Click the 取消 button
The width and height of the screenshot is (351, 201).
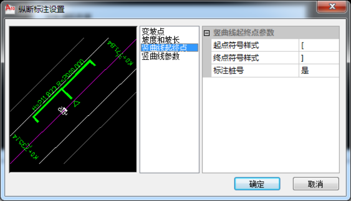click(316, 184)
